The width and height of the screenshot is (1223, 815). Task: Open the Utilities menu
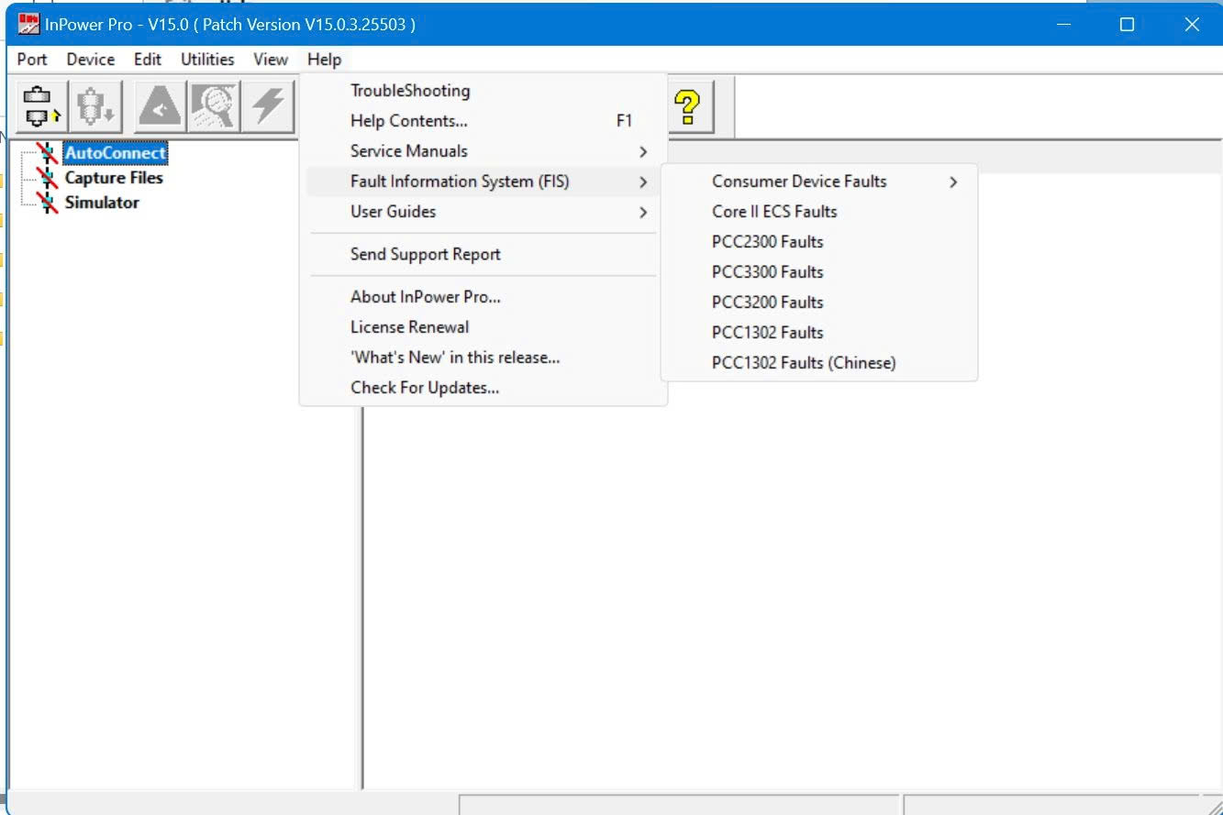point(207,60)
